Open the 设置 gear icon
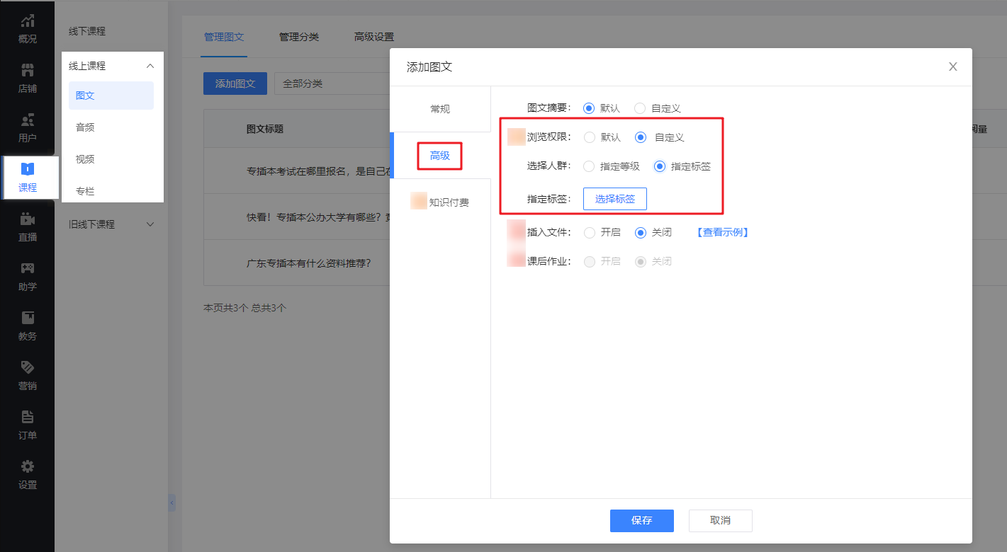 pos(27,467)
